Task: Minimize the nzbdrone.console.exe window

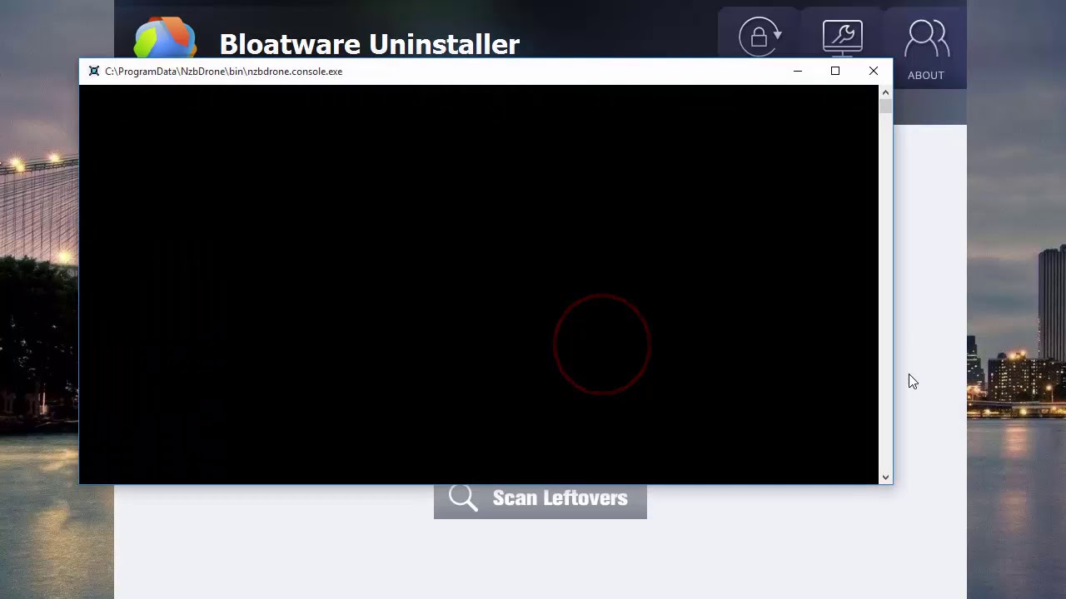Action: 798,72
